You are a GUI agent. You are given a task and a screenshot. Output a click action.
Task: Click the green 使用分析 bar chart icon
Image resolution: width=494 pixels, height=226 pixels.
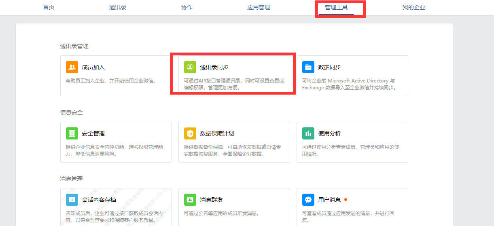(x=308, y=133)
